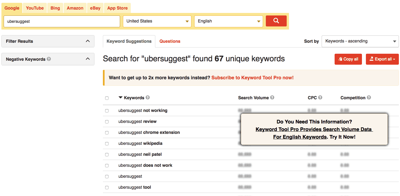Open the Sort by dropdown
400x196 pixels.
tap(360, 41)
